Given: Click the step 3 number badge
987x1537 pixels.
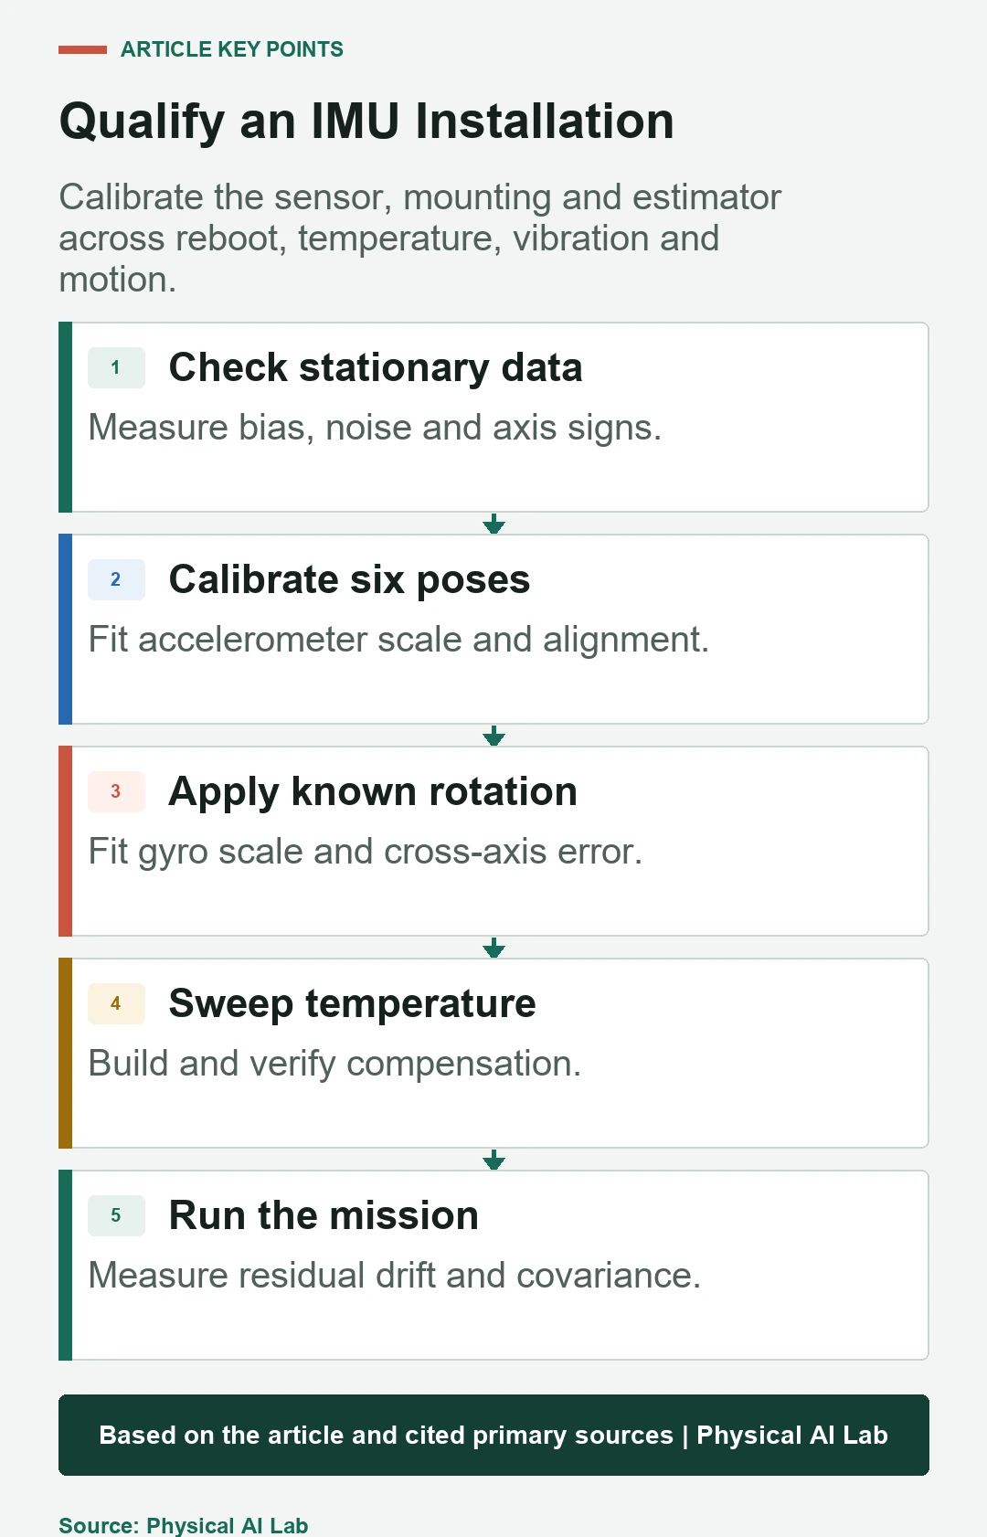Looking at the screenshot, I should coord(116,791).
